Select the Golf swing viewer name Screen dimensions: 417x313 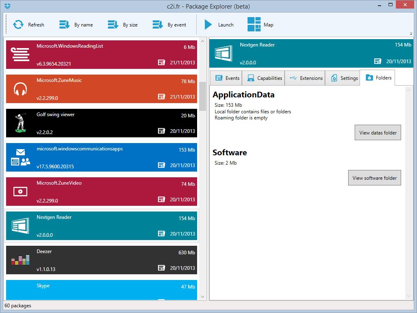pyautogui.click(x=55, y=115)
